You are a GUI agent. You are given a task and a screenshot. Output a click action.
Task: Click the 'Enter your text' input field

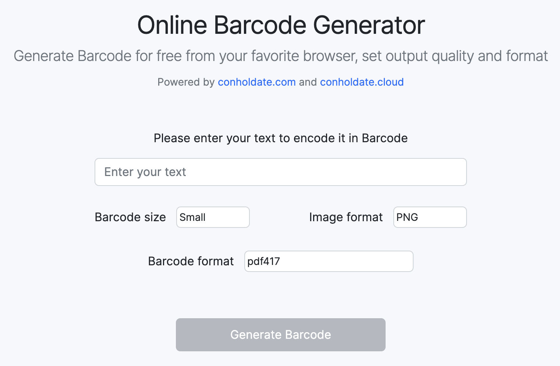(280, 172)
